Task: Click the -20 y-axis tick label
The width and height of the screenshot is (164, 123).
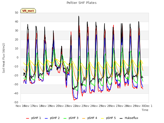Action: (16, 76)
